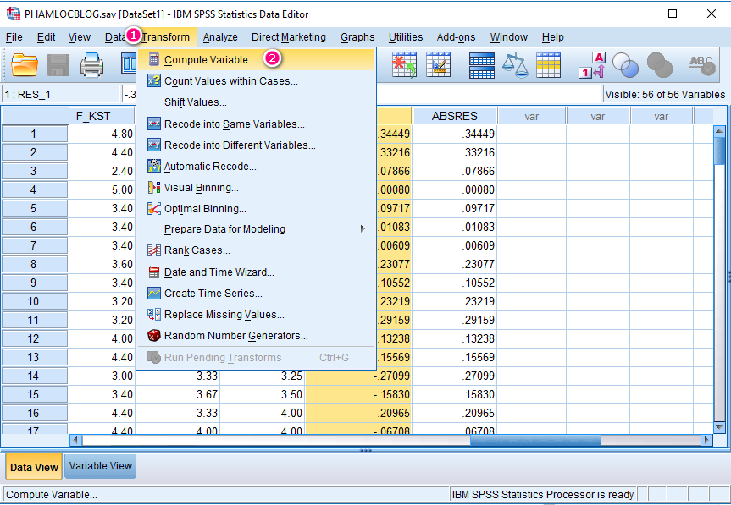
Task: Open the Graphs menu
Action: click(x=357, y=36)
